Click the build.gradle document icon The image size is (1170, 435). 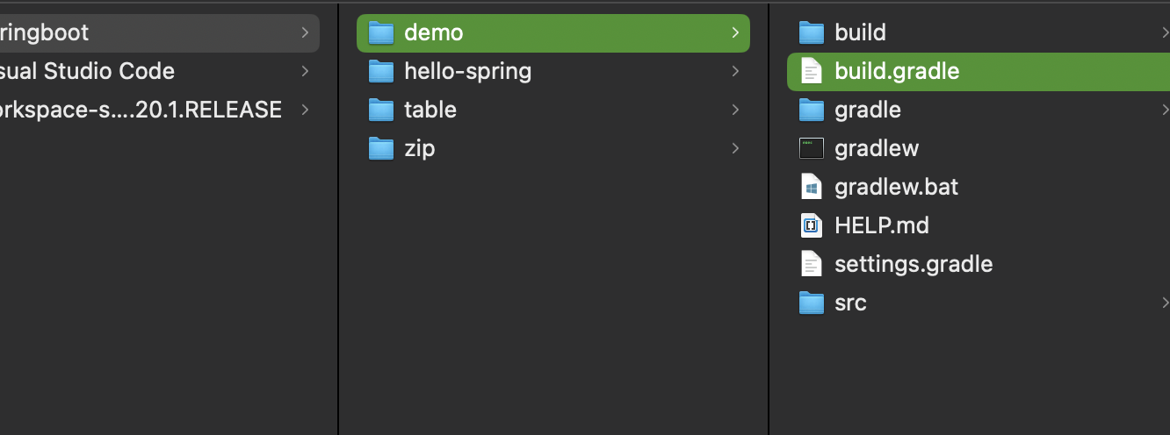point(812,71)
